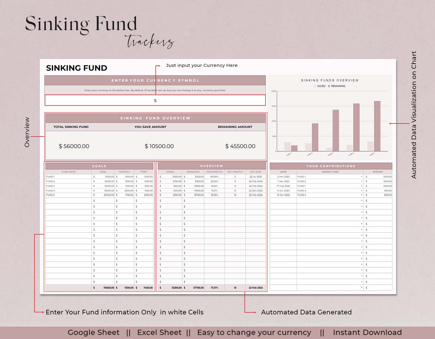Image resolution: width=435 pixels, height=339 pixels.
Task: Click overview total saved 12300.00 cell
Action: pos(170,288)
